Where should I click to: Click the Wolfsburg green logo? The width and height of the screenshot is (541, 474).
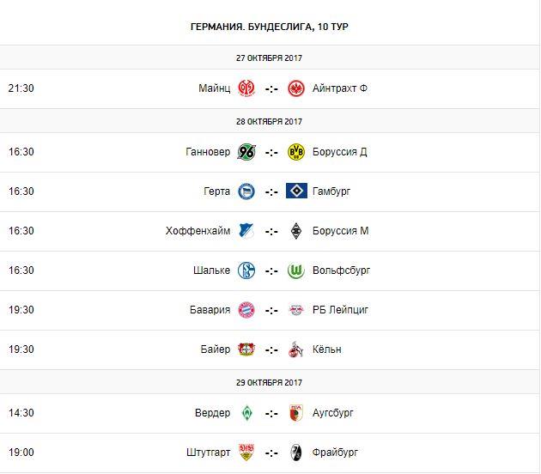point(297,270)
